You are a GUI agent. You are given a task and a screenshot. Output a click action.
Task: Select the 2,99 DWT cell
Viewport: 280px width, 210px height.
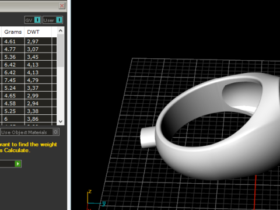[38, 96]
